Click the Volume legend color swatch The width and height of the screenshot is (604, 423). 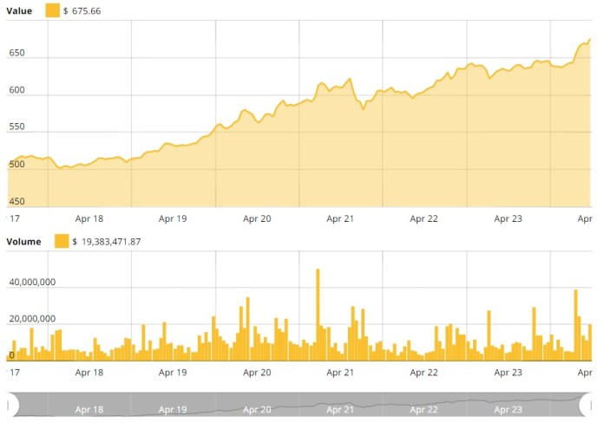(x=62, y=241)
